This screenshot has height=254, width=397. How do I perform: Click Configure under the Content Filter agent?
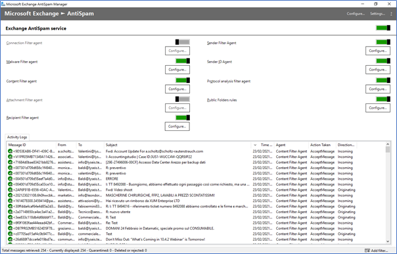click(x=177, y=89)
